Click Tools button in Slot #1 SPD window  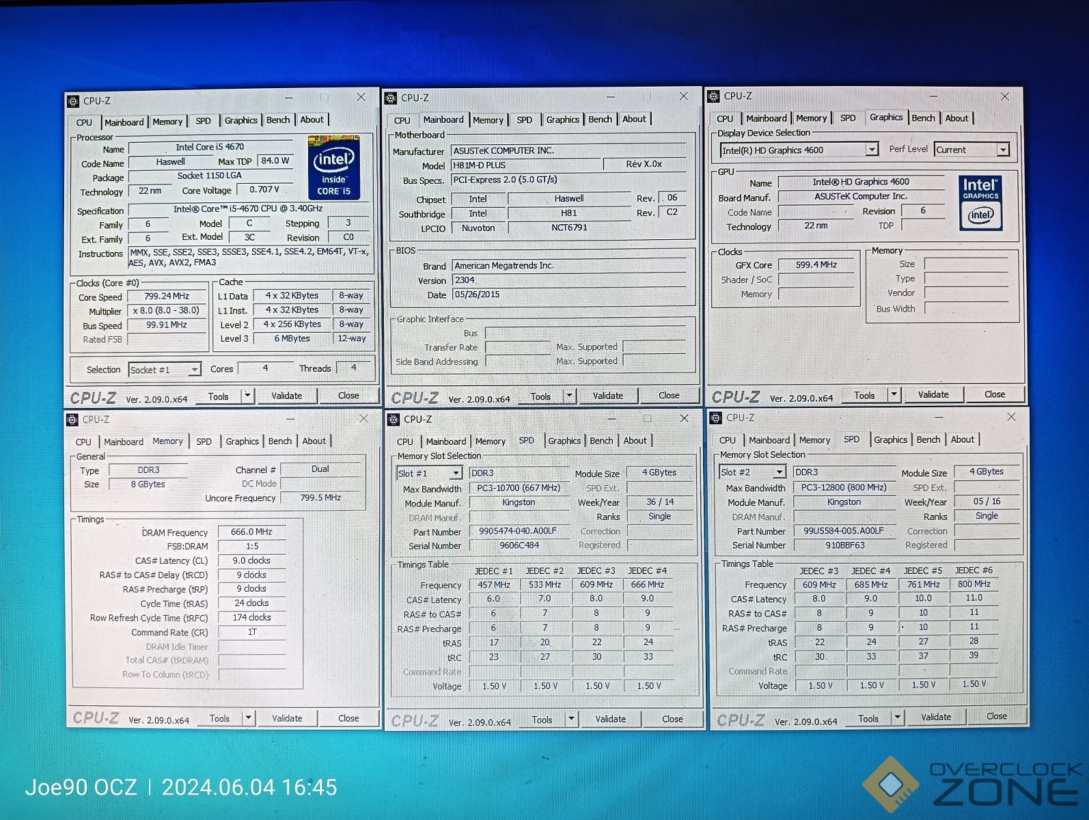coord(542,720)
